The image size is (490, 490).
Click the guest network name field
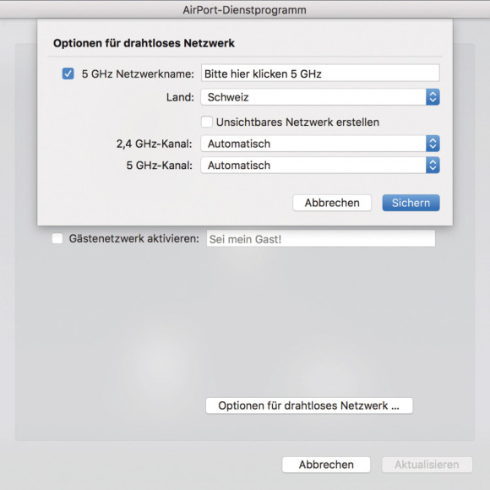click(x=321, y=239)
